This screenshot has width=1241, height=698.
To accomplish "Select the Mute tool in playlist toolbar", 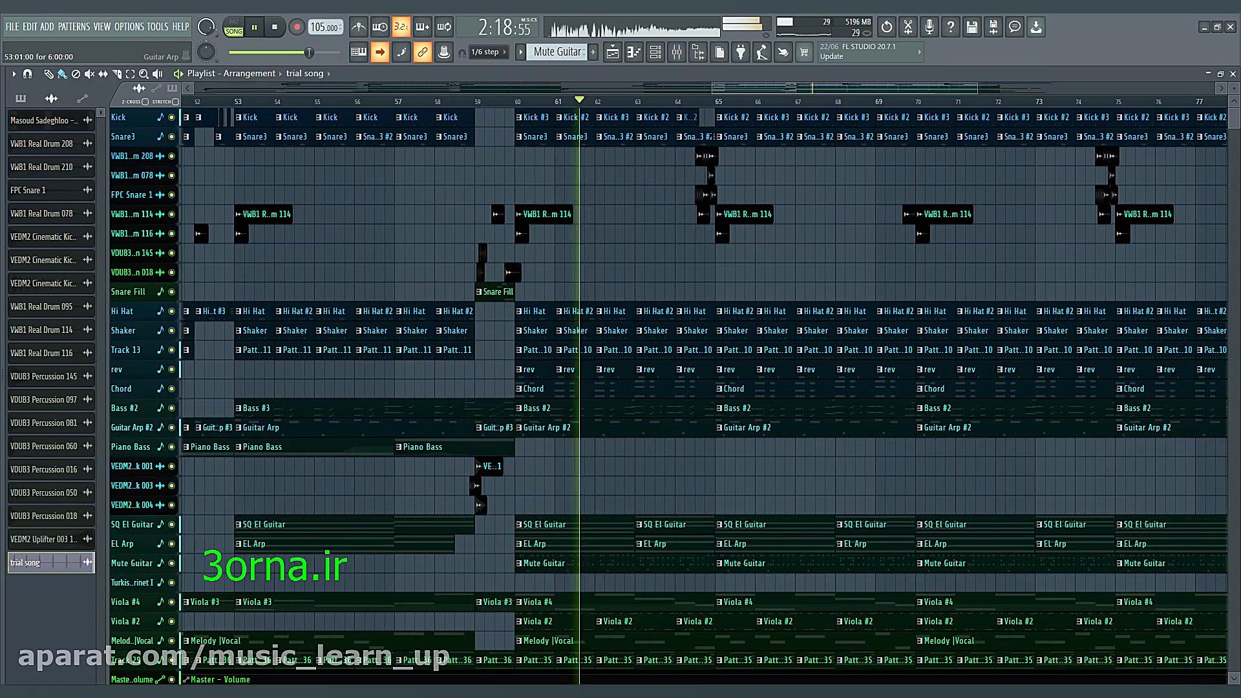I will (x=89, y=74).
